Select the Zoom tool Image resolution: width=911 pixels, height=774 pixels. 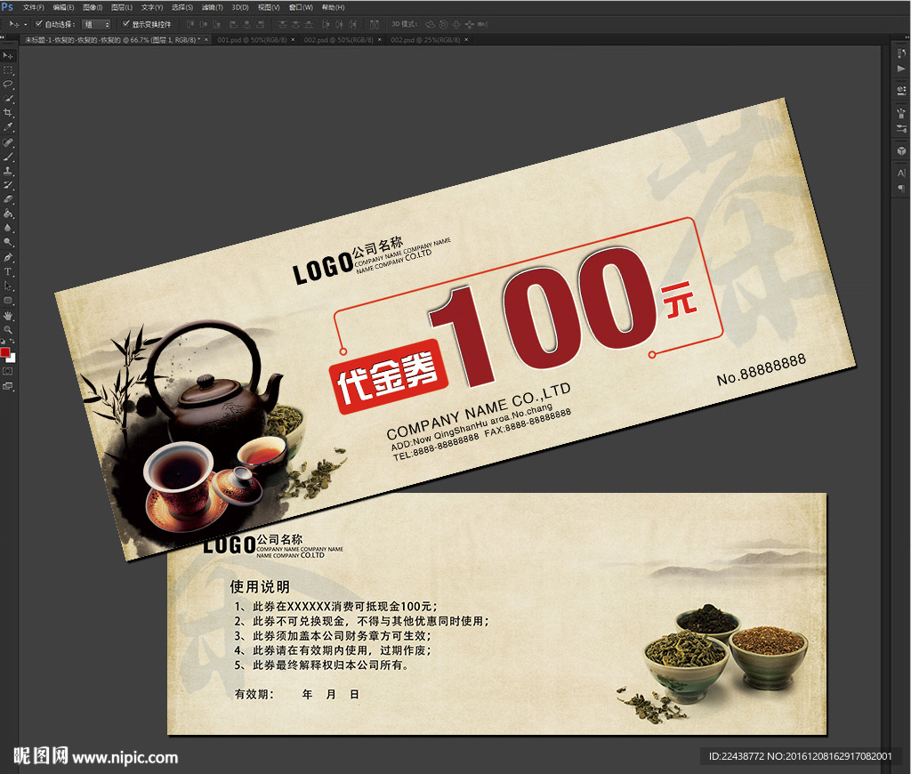pos(8,329)
